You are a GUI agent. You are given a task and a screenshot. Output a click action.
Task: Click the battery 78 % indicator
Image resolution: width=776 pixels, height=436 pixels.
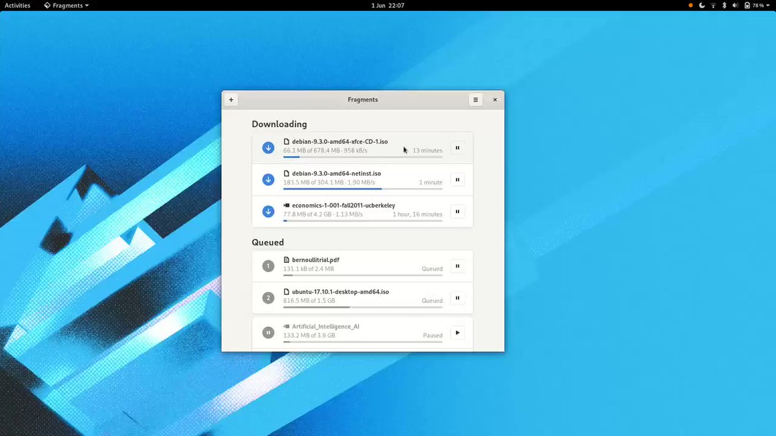click(x=753, y=5)
